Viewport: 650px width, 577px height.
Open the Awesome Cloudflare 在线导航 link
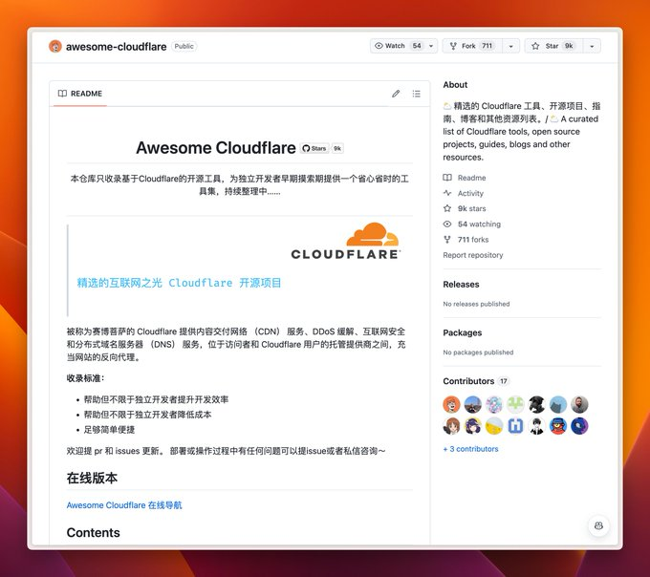123,505
